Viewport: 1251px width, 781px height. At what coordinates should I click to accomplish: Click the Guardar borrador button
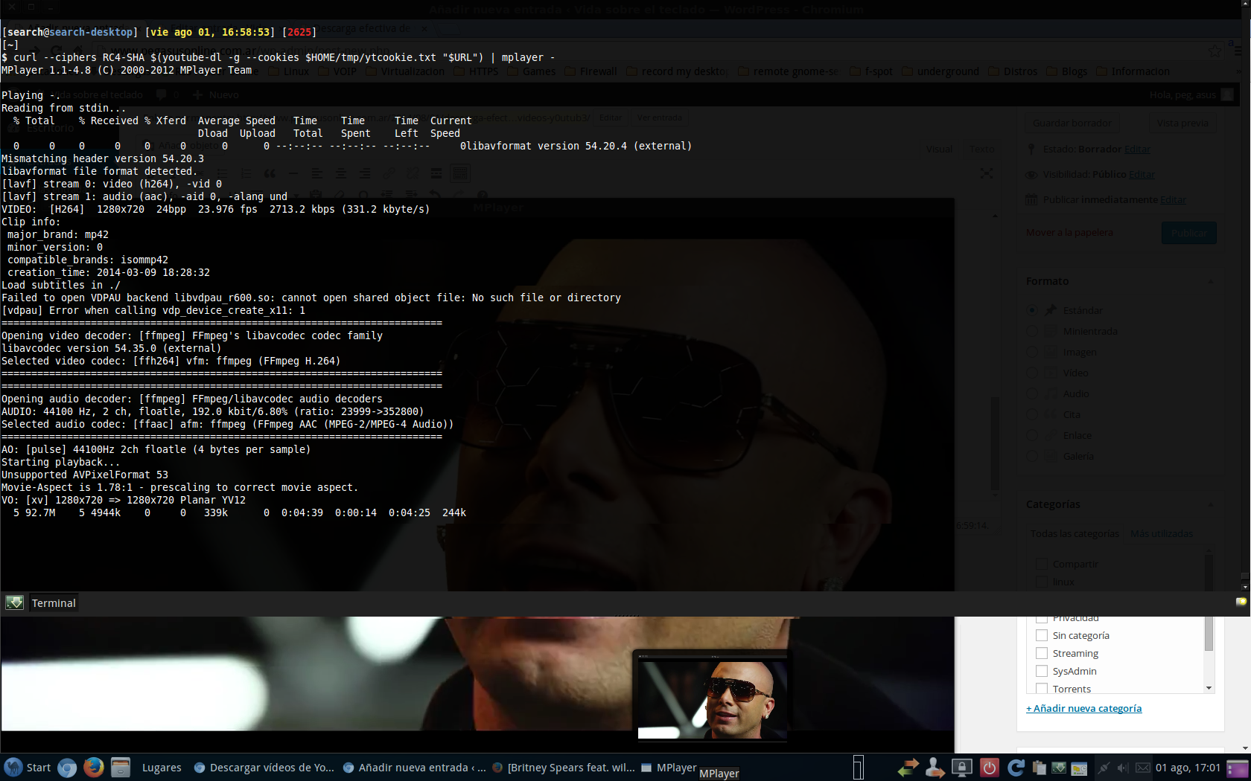1072,123
